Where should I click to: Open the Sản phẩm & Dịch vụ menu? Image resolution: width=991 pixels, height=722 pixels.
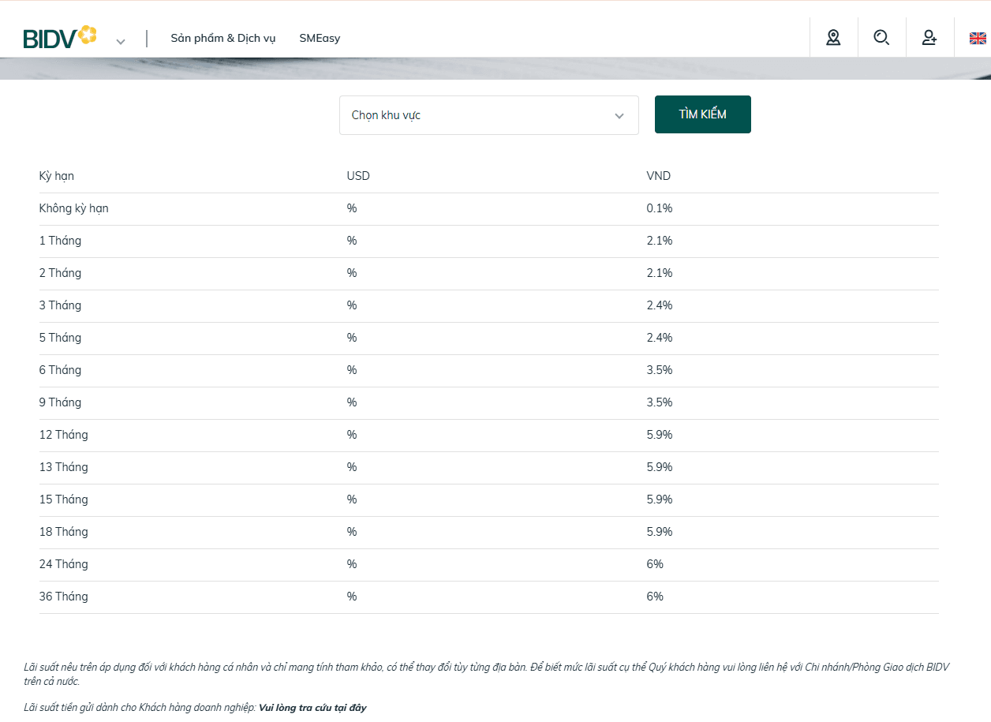point(223,38)
